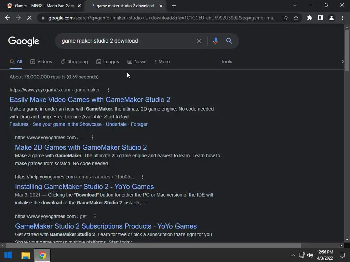Click the forward navigation arrow

[x=18, y=18]
